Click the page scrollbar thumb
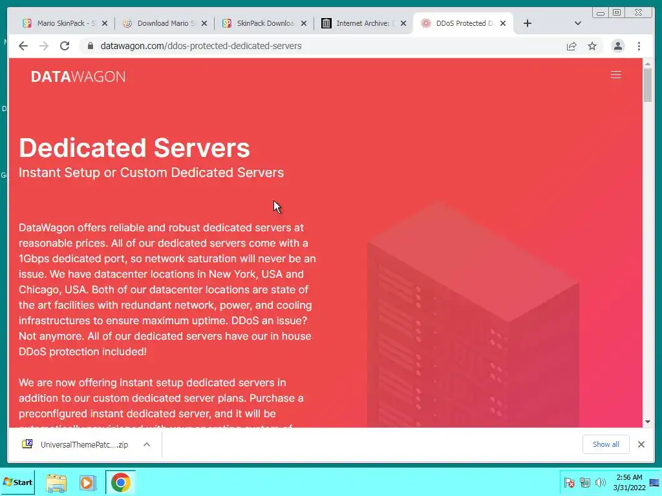This screenshot has height=496, width=662. point(648,85)
